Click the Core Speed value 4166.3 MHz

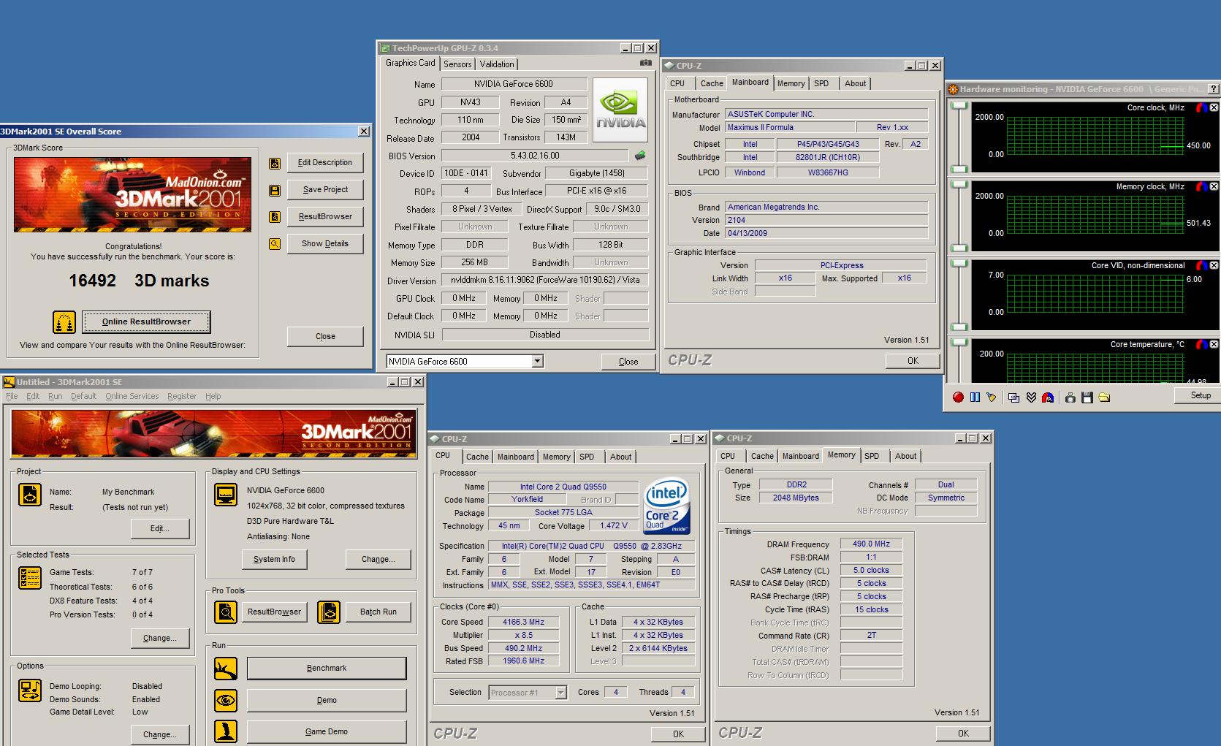[x=523, y=622]
